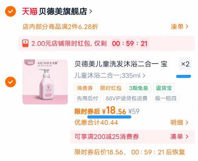Open the product thumbnail image

pyautogui.click(x=45, y=82)
